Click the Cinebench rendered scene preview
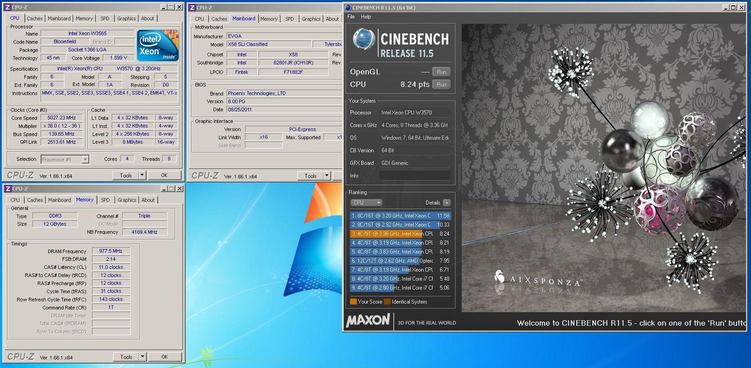The height and width of the screenshot is (368, 751). point(603,168)
